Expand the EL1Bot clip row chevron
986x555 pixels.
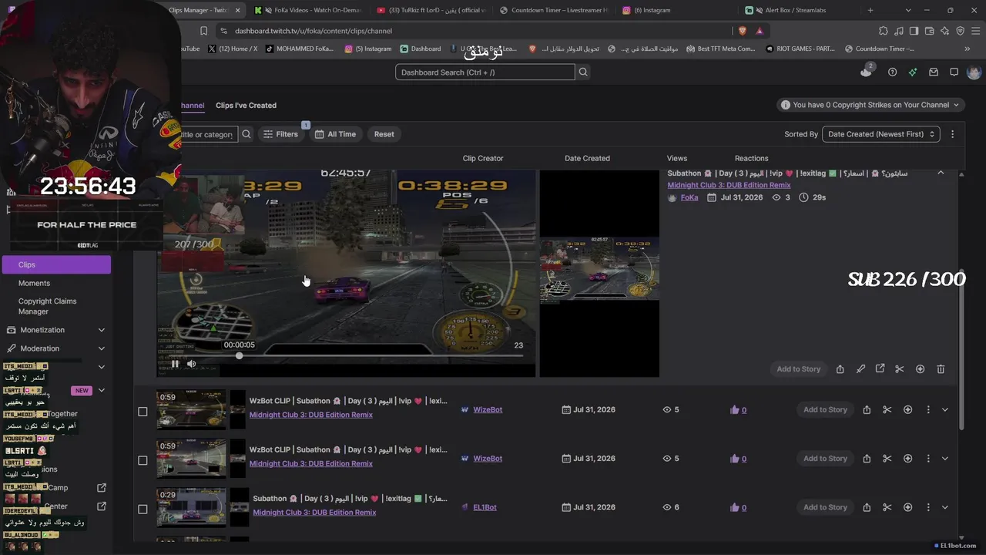click(945, 507)
